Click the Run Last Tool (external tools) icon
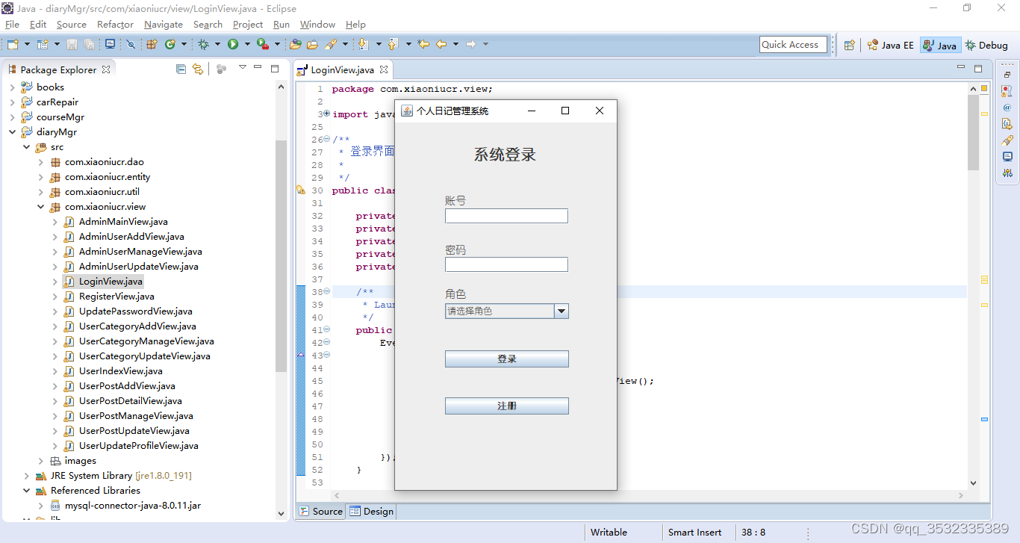1020x543 pixels. [x=263, y=45]
